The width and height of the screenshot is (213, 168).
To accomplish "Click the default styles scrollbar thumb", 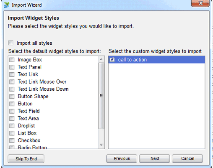I will pyautogui.click(x=101, y=96).
